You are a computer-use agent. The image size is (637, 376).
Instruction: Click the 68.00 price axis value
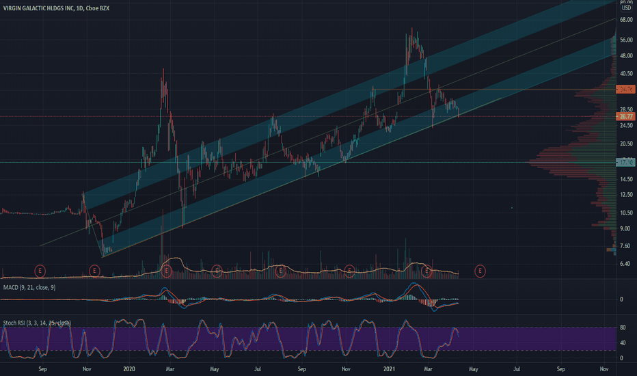[626, 20]
